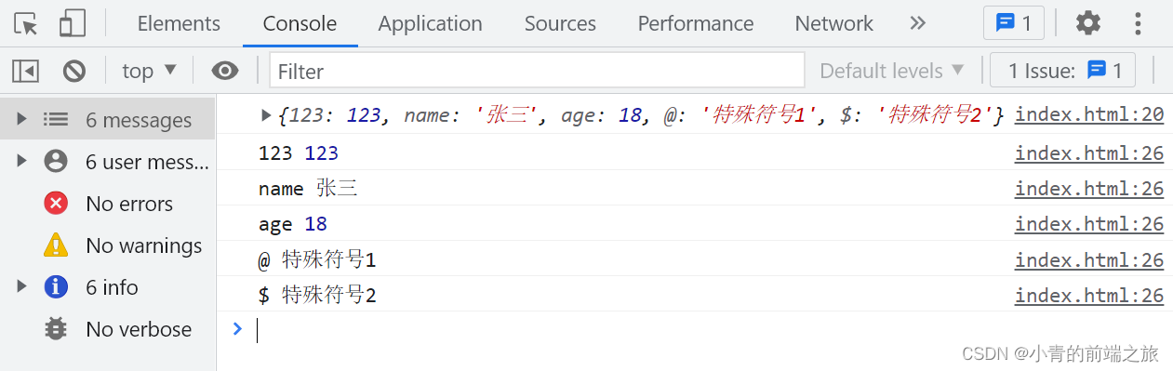Toggle the device toolbar icon
The width and height of the screenshot is (1173, 371).
72,23
